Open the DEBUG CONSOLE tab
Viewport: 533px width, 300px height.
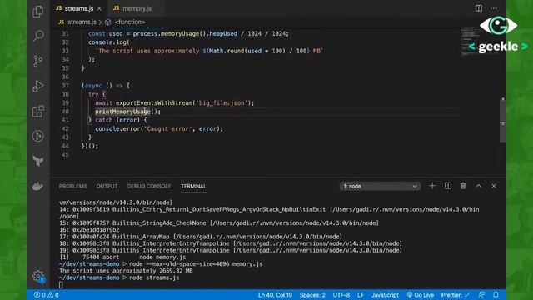click(149, 186)
